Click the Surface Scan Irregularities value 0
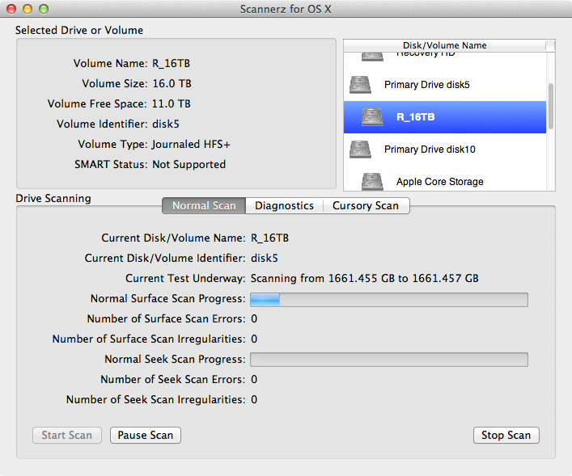This screenshot has height=476, width=572. pyautogui.click(x=254, y=339)
